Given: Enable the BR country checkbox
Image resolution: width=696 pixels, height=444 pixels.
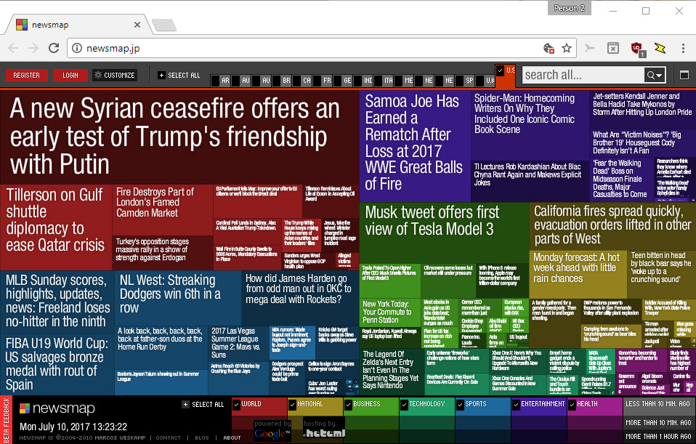Looking at the screenshot, I should (x=276, y=81).
